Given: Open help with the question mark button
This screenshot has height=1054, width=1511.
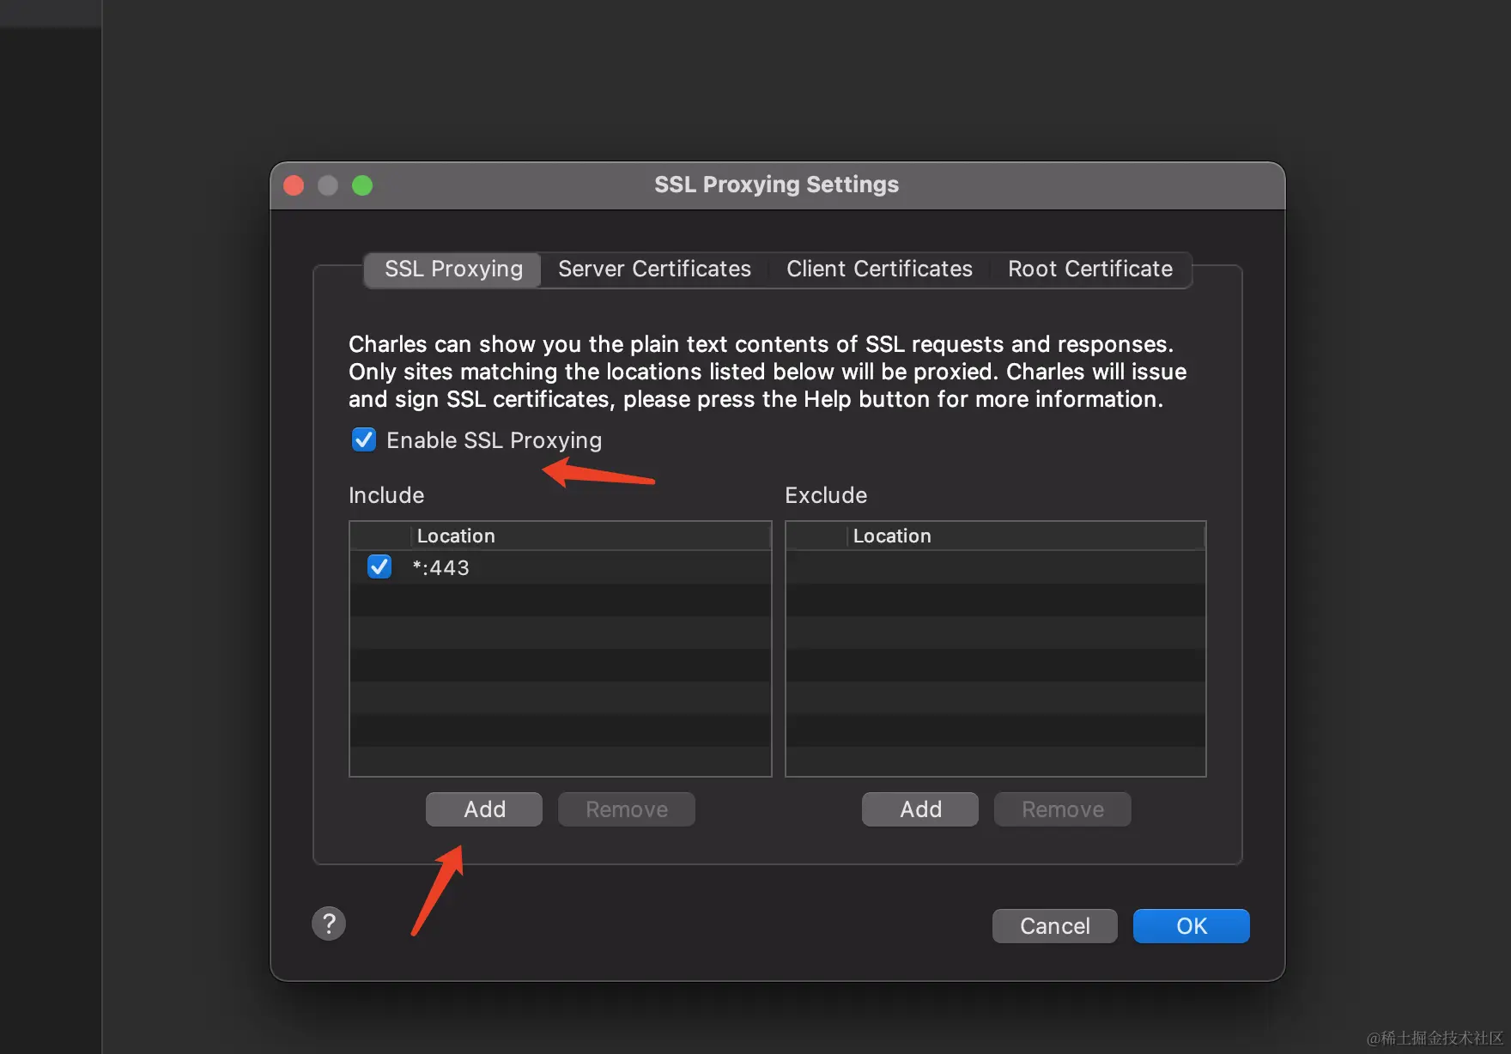Looking at the screenshot, I should (329, 924).
